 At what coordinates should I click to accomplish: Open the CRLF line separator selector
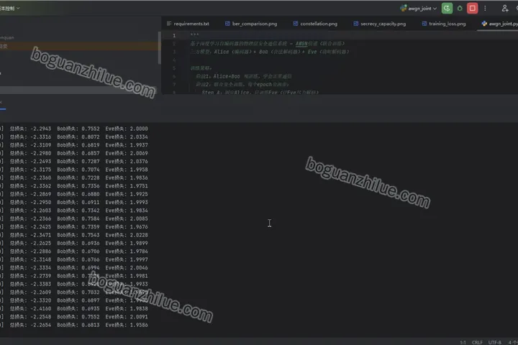(477, 342)
